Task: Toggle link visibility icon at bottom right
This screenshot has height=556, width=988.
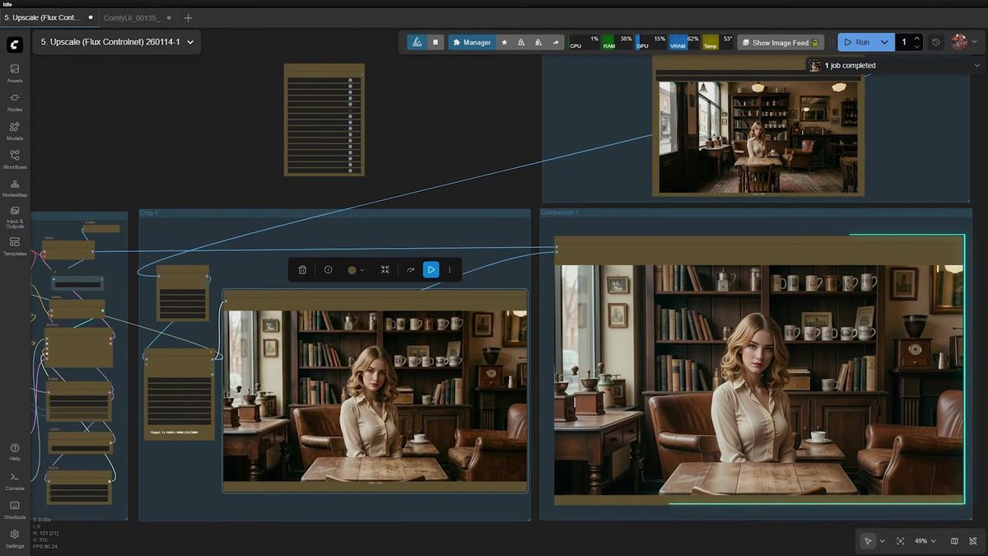Action: click(x=973, y=541)
